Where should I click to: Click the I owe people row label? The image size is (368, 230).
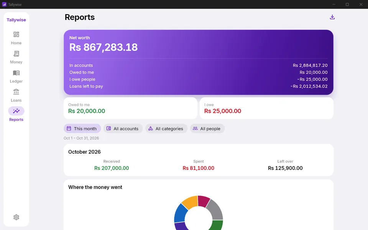[82, 79]
